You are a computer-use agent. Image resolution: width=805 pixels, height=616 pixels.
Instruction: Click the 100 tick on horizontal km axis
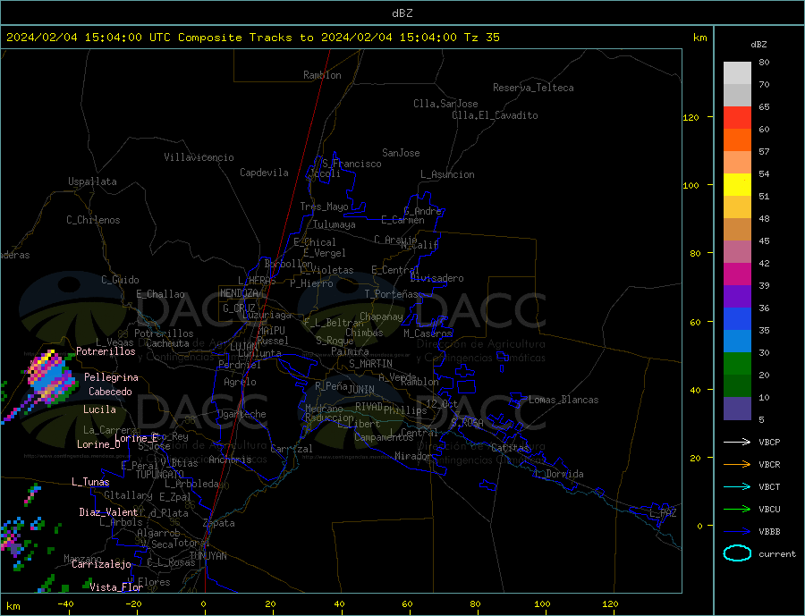543,604
